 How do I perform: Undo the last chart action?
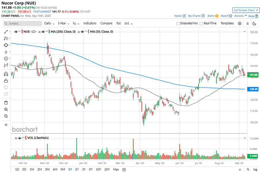coord(6,87)
